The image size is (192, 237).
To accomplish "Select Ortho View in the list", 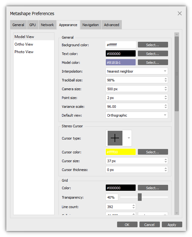I will (34, 44).
